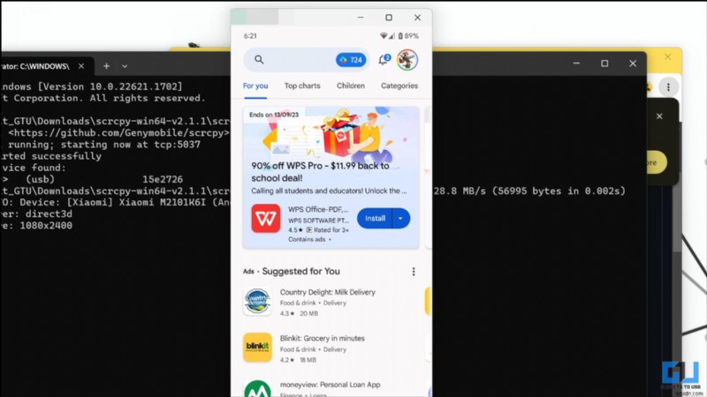
Task: Switch to the Children tab
Action: pyautogui.click(x=351, y=86)
